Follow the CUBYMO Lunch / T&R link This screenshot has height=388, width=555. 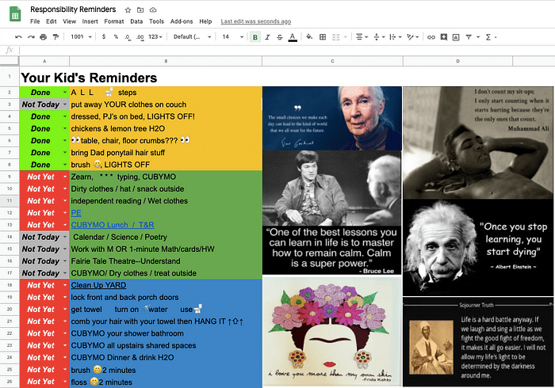(x=113, y=225)
